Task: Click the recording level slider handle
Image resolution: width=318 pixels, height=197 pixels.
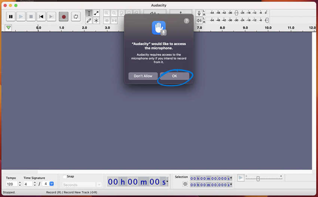Action: pos(236,13)
